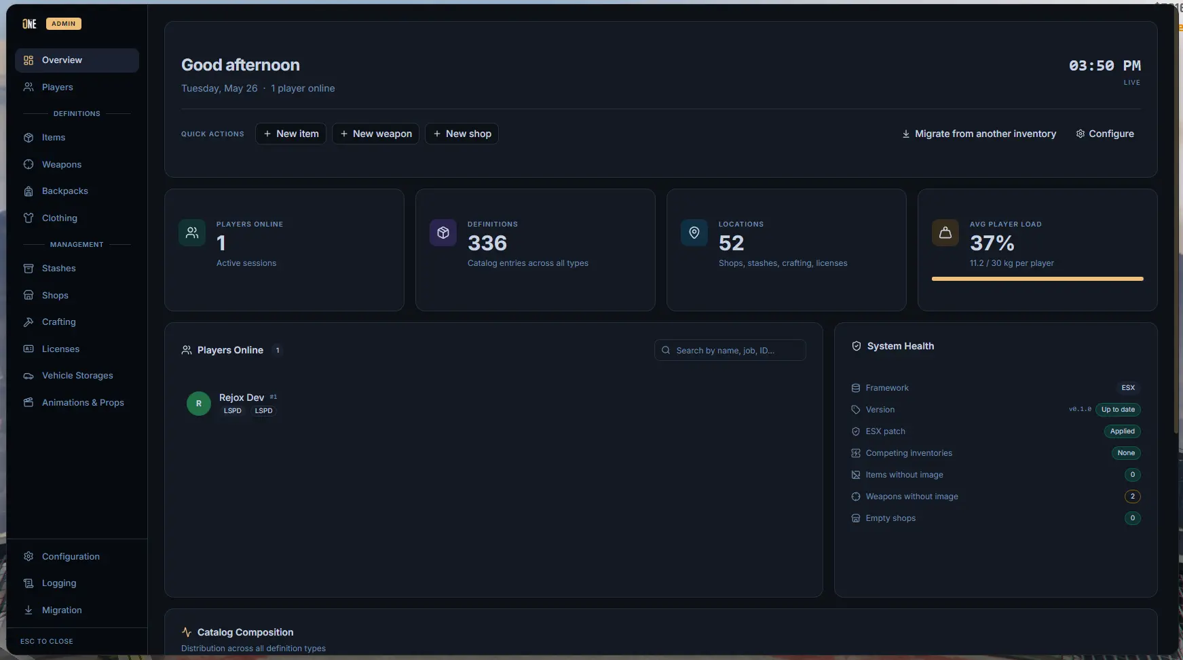Screen dimensions: 1183x660
Task: Select the Rejox Dev player row
Action: pos(494,404)
